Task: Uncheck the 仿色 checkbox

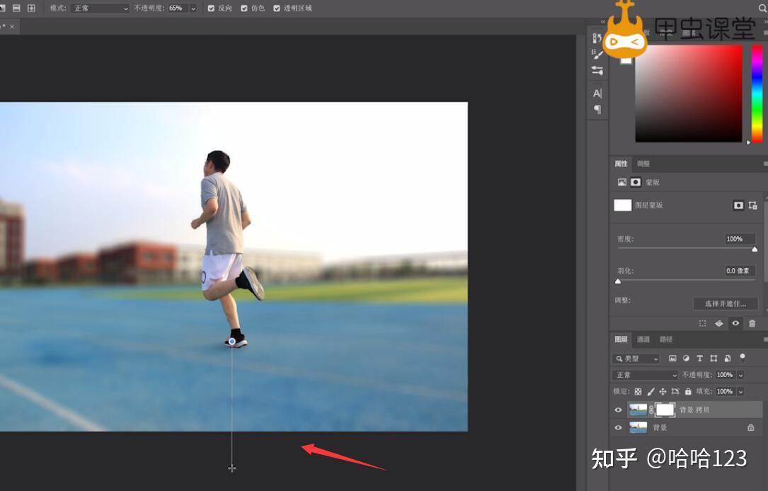Action: [x=244, y=8]
